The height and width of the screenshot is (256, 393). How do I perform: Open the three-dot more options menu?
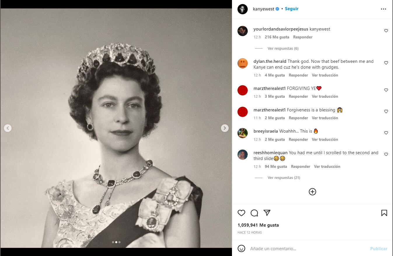click(x=383, y=9)
